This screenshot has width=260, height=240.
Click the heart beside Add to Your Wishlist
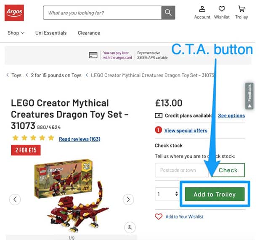159,216
